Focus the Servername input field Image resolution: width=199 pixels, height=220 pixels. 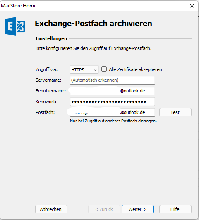pos(113,80)
